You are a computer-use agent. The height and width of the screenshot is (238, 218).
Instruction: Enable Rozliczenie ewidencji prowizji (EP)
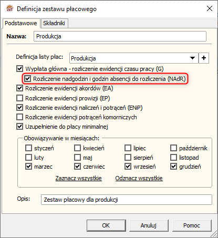(19, 98)
